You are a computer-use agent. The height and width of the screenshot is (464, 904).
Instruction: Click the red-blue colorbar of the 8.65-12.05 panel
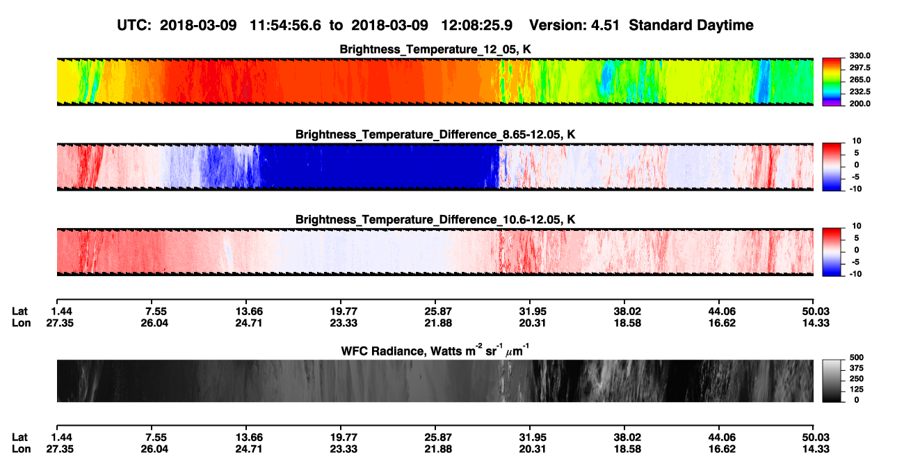click(832, 166)
